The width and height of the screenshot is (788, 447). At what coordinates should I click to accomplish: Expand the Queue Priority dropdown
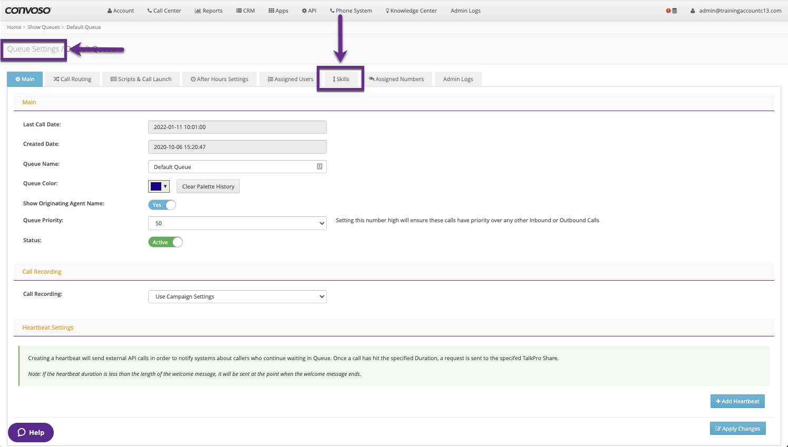[x=237, y=223]
